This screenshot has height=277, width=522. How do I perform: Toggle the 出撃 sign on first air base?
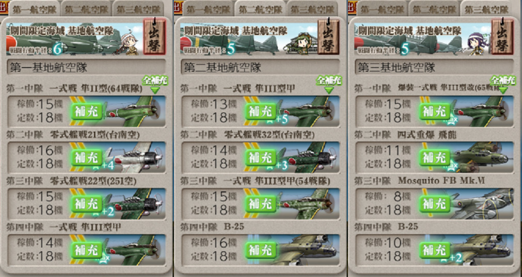(154, 37)
